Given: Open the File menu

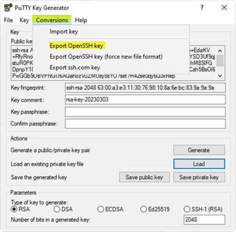Looking at the screenshot, I should pos(9,20).
